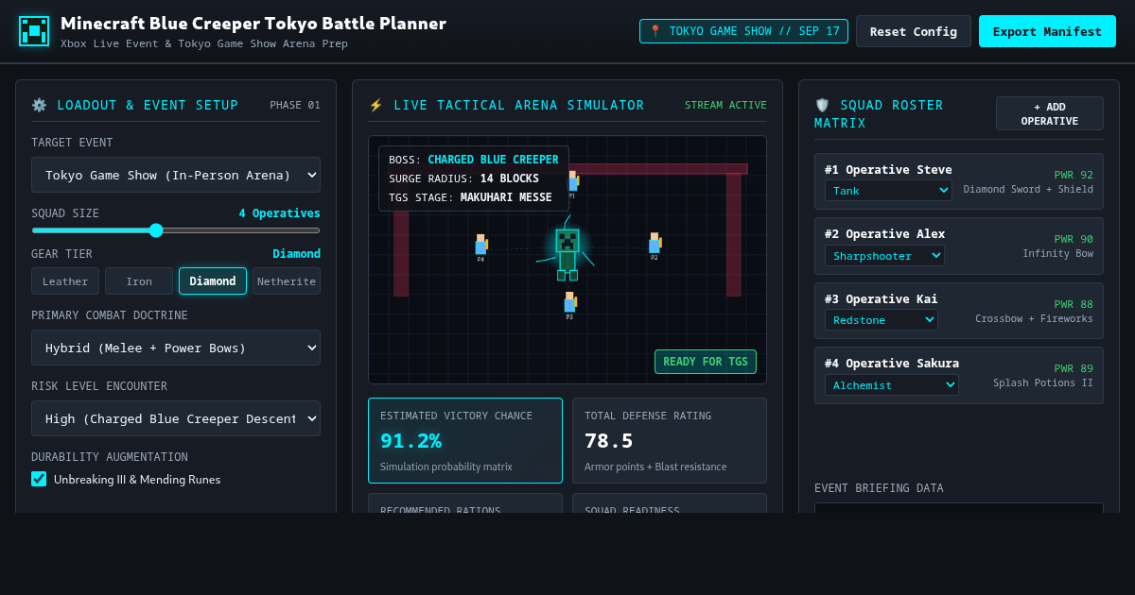The image size is (1135, 595).
Task: Open Operative Kai's Redstone role dropdown
Action: pos(882,320)
